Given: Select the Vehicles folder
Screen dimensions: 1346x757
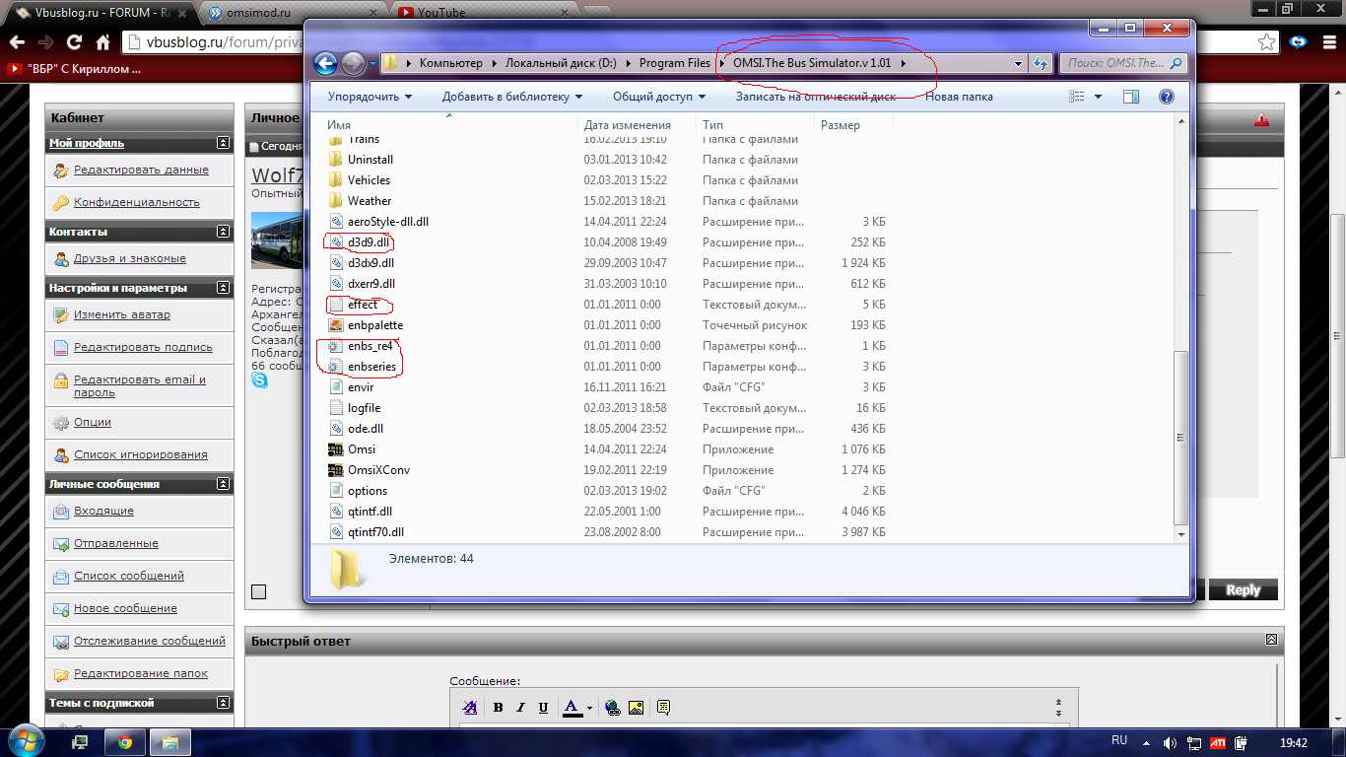Looking at the screenshot, I should [x=369, y=180].
